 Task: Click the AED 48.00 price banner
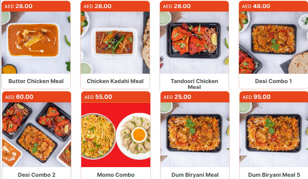273,6
